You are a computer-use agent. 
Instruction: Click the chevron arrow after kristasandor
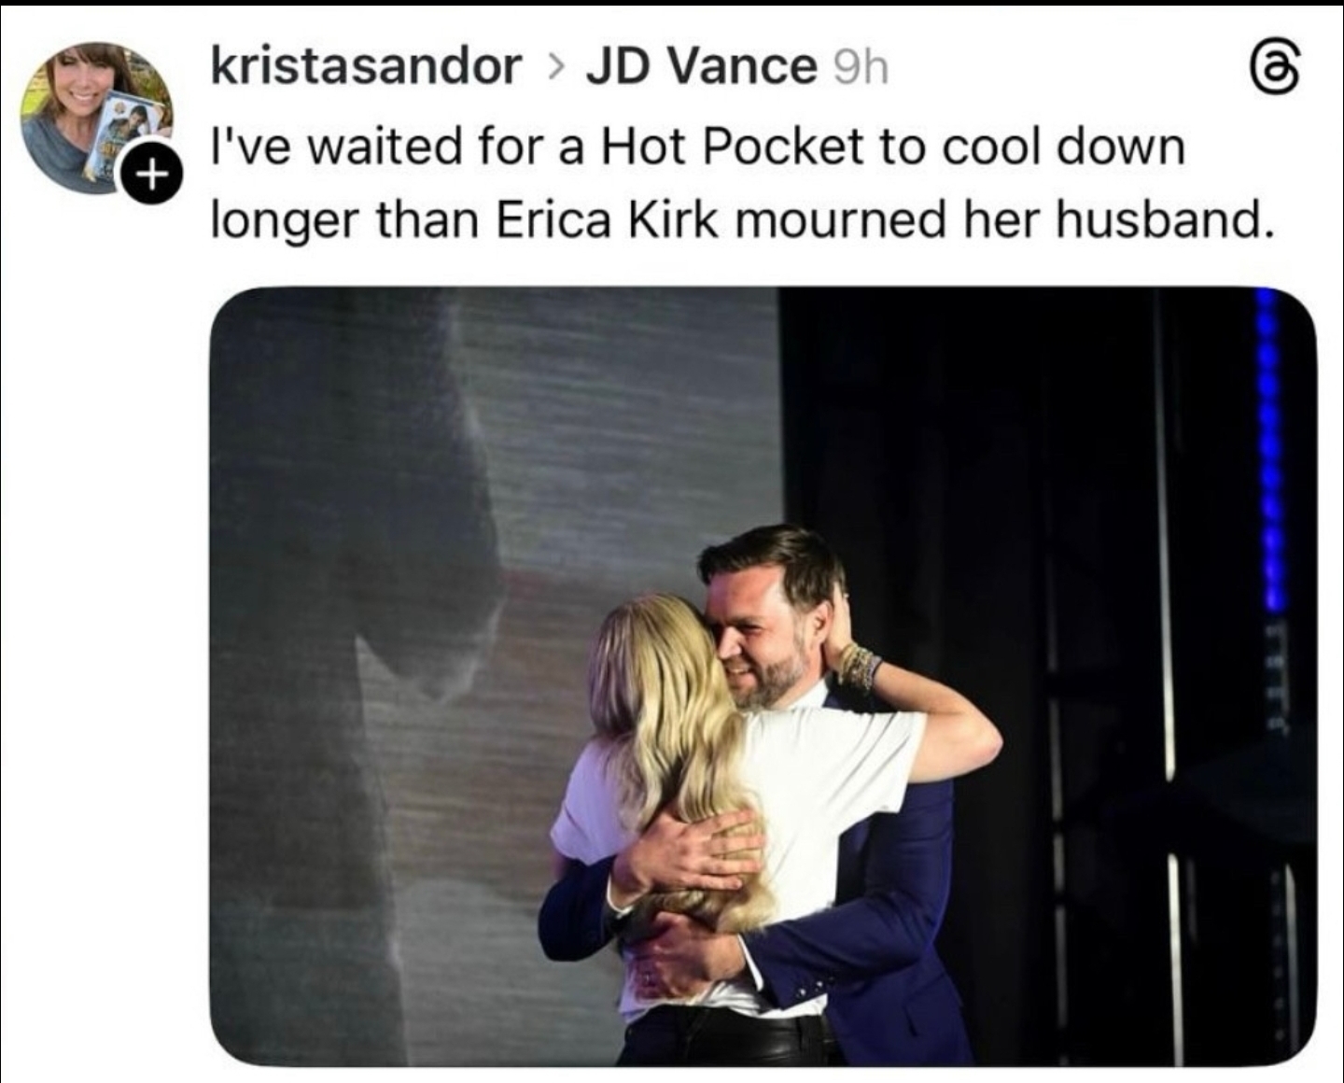pyautogui.click(x=555, y=67)
